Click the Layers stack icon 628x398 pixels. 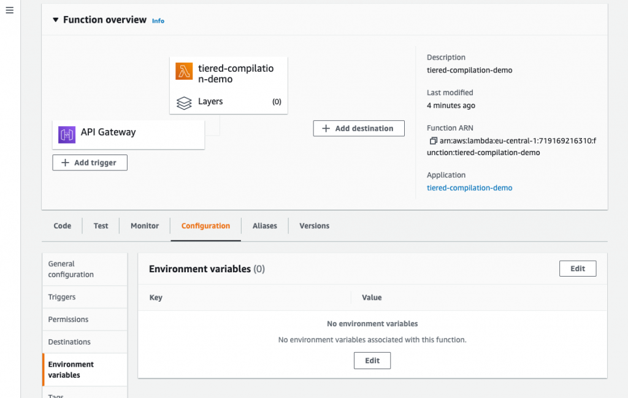point(184,102)
